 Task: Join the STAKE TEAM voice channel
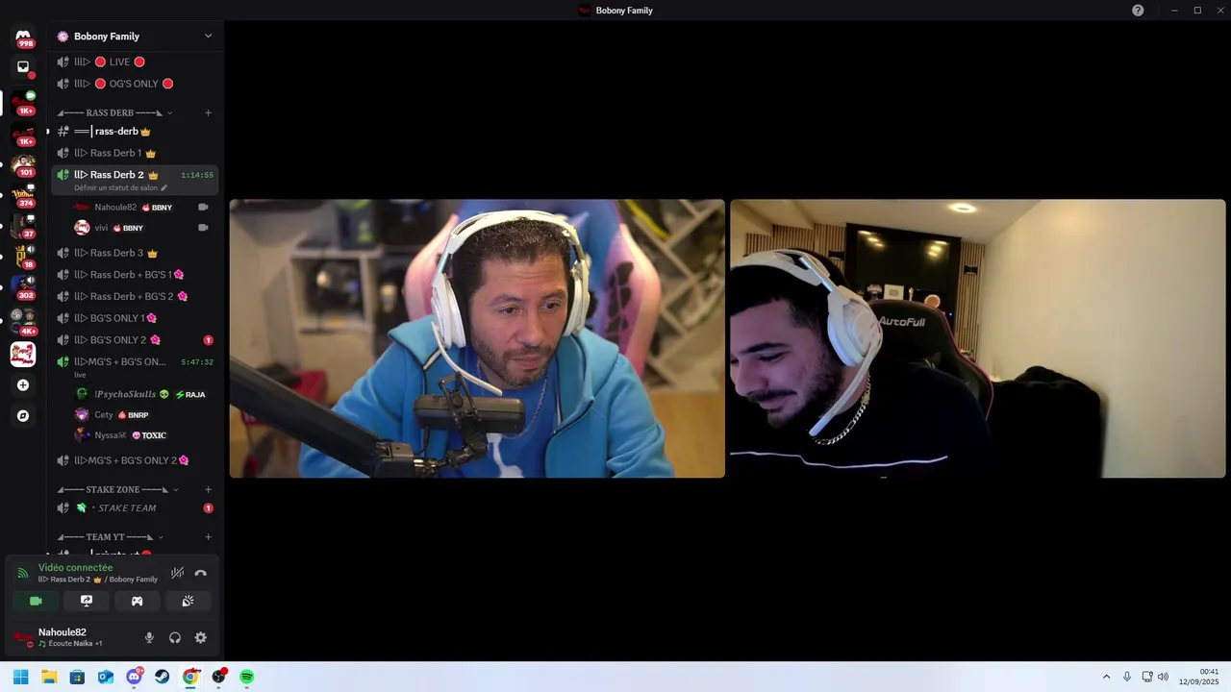click(135, 507)
